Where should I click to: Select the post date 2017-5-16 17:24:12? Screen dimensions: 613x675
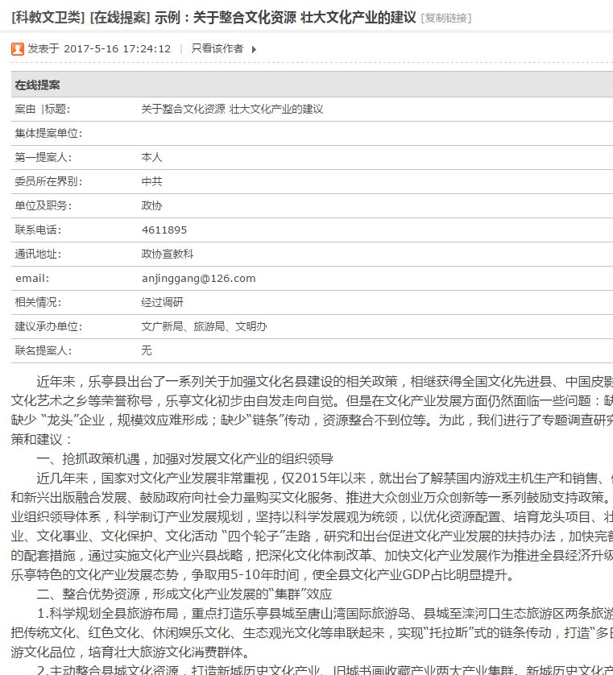click(117, 48)
